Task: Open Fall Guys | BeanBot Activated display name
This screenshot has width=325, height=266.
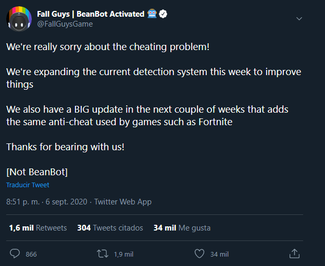Action: point(91,14)
